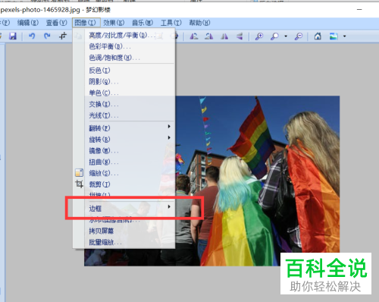Open the 音乐(M) menu

(x=143, y=23)
